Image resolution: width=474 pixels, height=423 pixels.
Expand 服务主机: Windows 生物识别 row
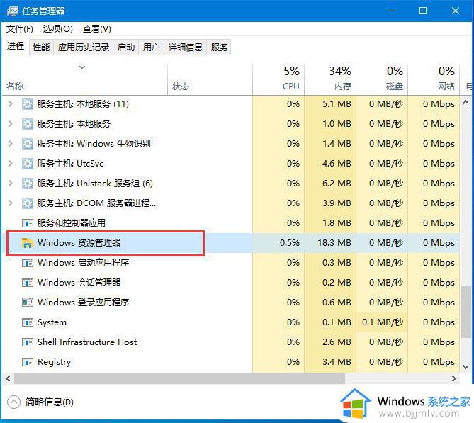11,144
